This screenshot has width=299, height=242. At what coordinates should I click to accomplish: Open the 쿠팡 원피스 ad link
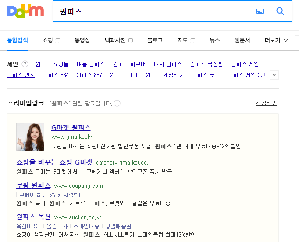[x=33, y=185]
